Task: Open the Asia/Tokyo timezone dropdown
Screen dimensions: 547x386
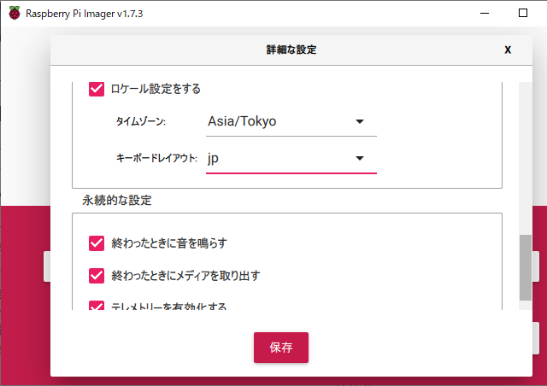Action: [x=291, y=122]
